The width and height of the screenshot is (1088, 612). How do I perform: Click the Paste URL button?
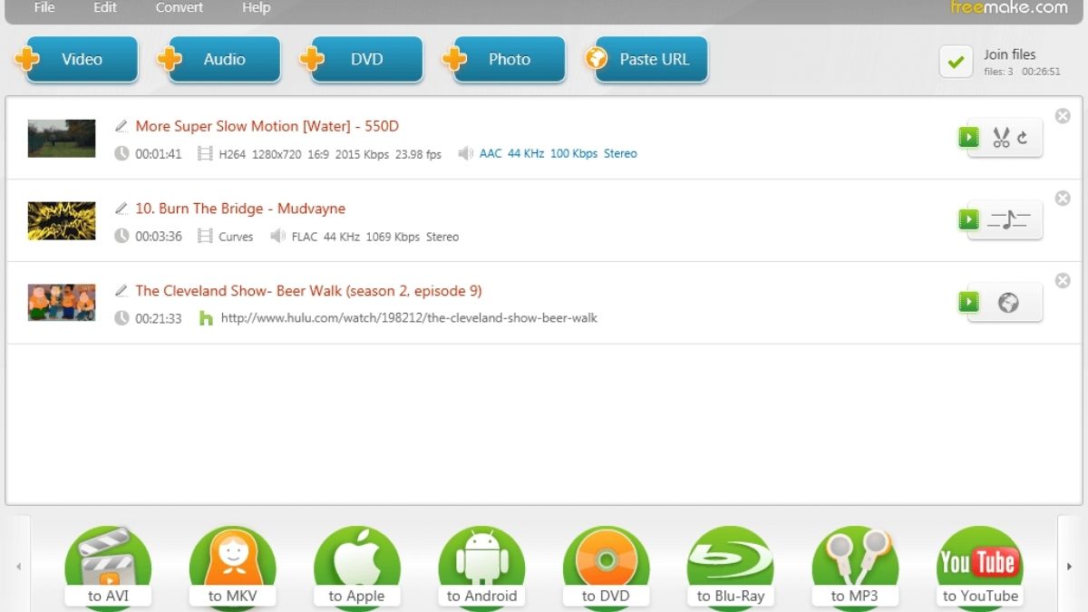point(646,60)
